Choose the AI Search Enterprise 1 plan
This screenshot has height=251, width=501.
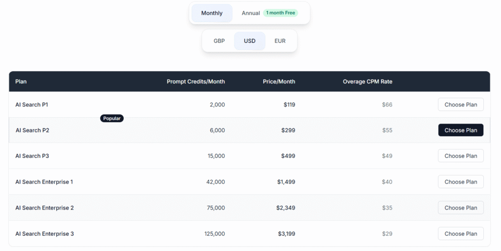click(461, 182)
